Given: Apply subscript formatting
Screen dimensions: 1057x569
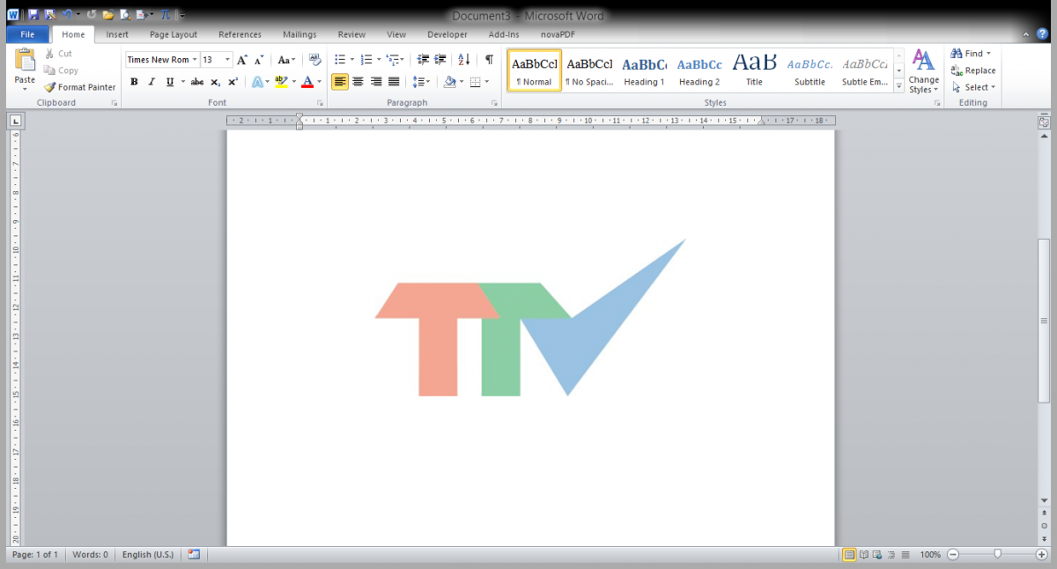Looking at the screenshot, I should coord(216,82).
